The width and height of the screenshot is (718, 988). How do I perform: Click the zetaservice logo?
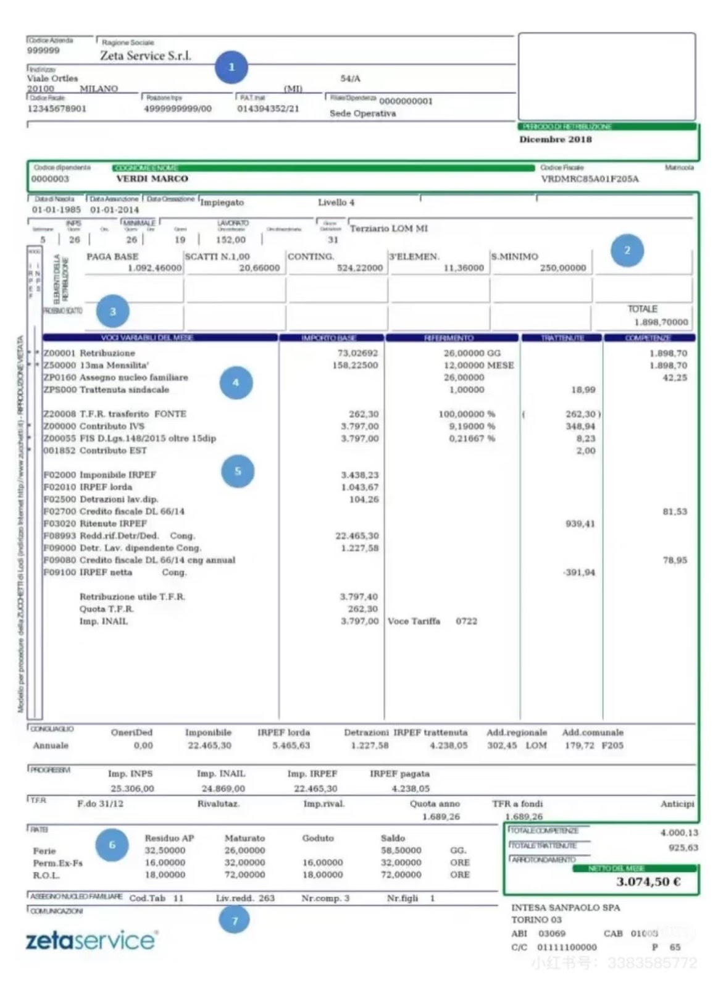point(91,940)
